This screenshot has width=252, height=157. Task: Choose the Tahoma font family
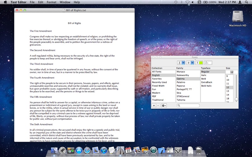188,100
